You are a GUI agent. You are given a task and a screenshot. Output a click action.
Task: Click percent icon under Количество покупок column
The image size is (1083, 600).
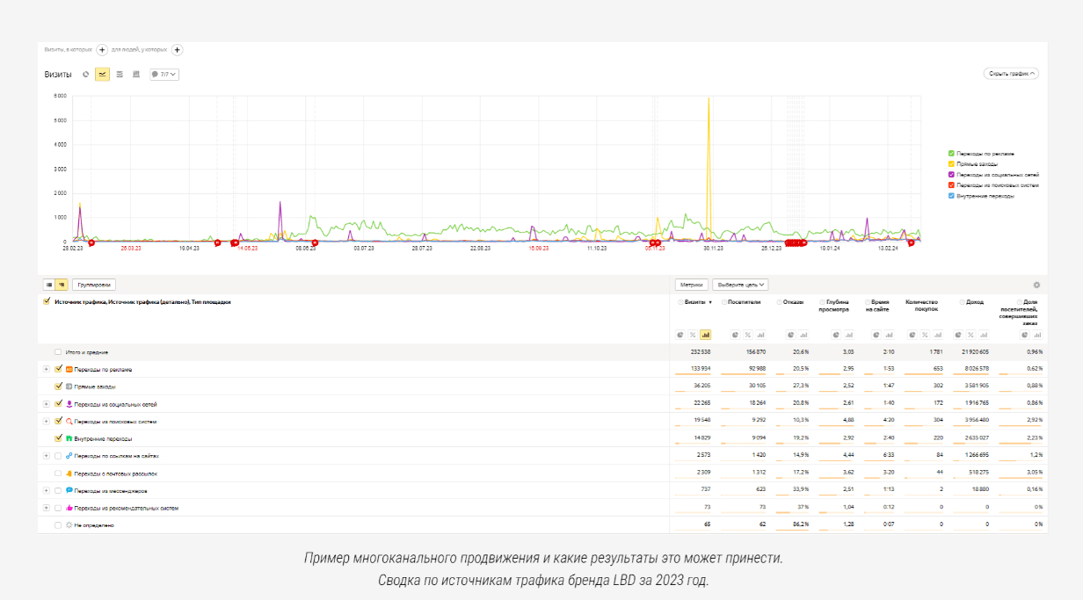click(924, 335)
